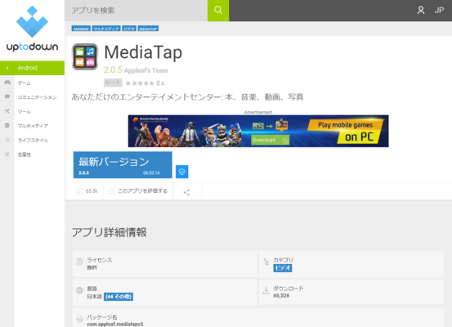Open the user account icon
Image resolution: width=452 pixels, height=327 pixels.
point(421,11)
